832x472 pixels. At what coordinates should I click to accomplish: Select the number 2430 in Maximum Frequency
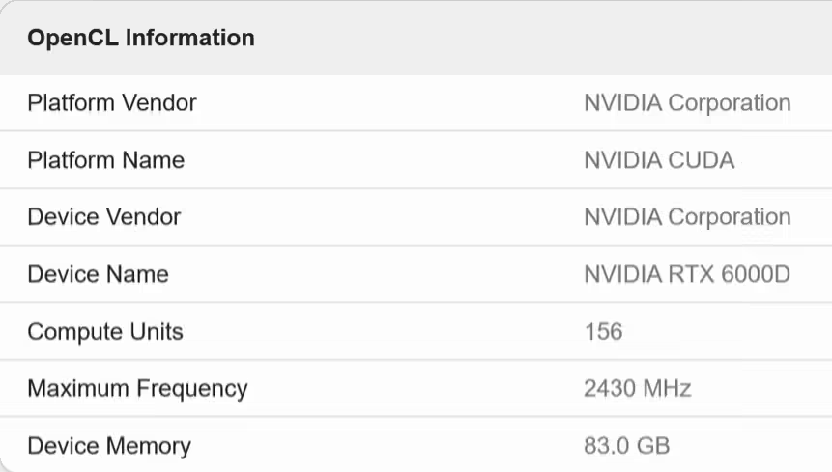pos(612,389)
